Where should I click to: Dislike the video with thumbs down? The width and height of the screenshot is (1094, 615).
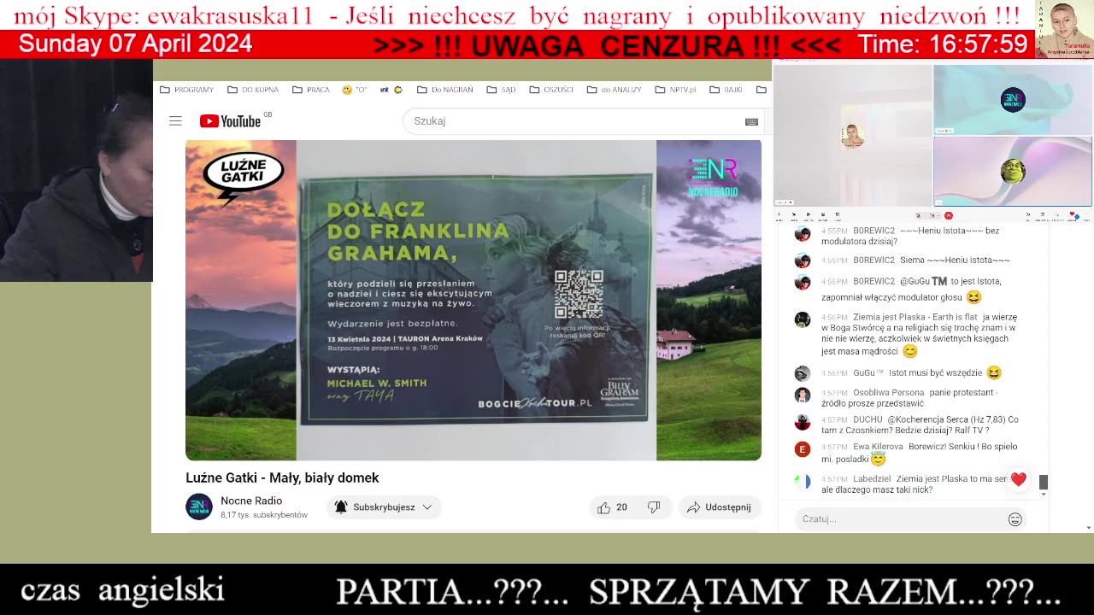654,507
